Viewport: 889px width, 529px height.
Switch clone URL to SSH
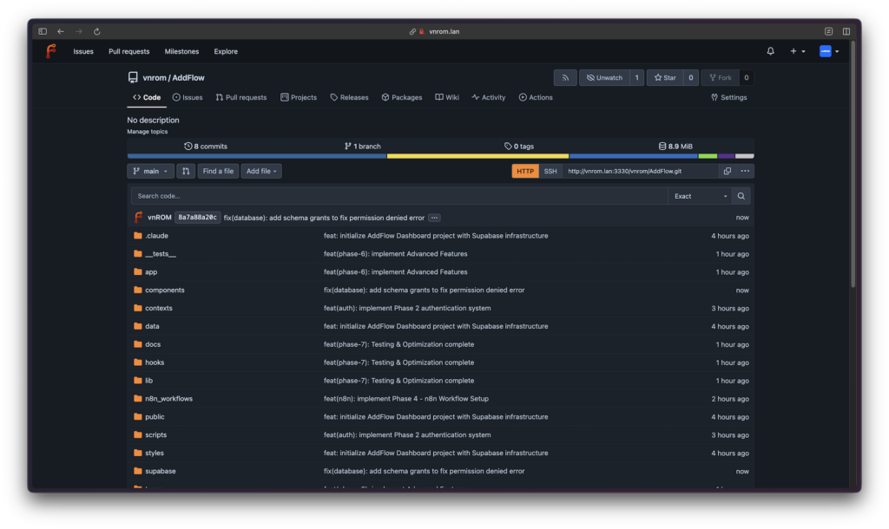[x=550, y=172]
